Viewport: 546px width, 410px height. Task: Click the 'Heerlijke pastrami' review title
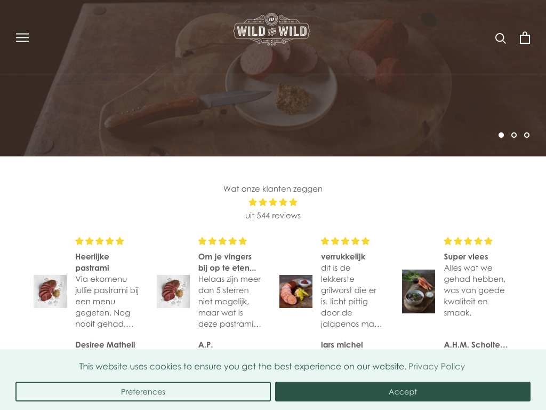click(92, 262)
